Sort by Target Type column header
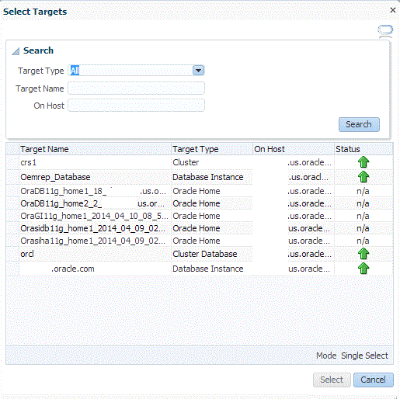400x399 pixels. (212, 149)
